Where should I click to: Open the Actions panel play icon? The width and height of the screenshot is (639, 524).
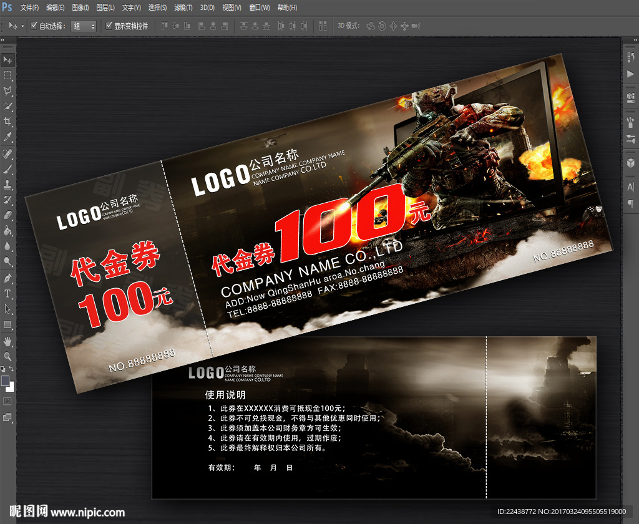pos(631,74)
